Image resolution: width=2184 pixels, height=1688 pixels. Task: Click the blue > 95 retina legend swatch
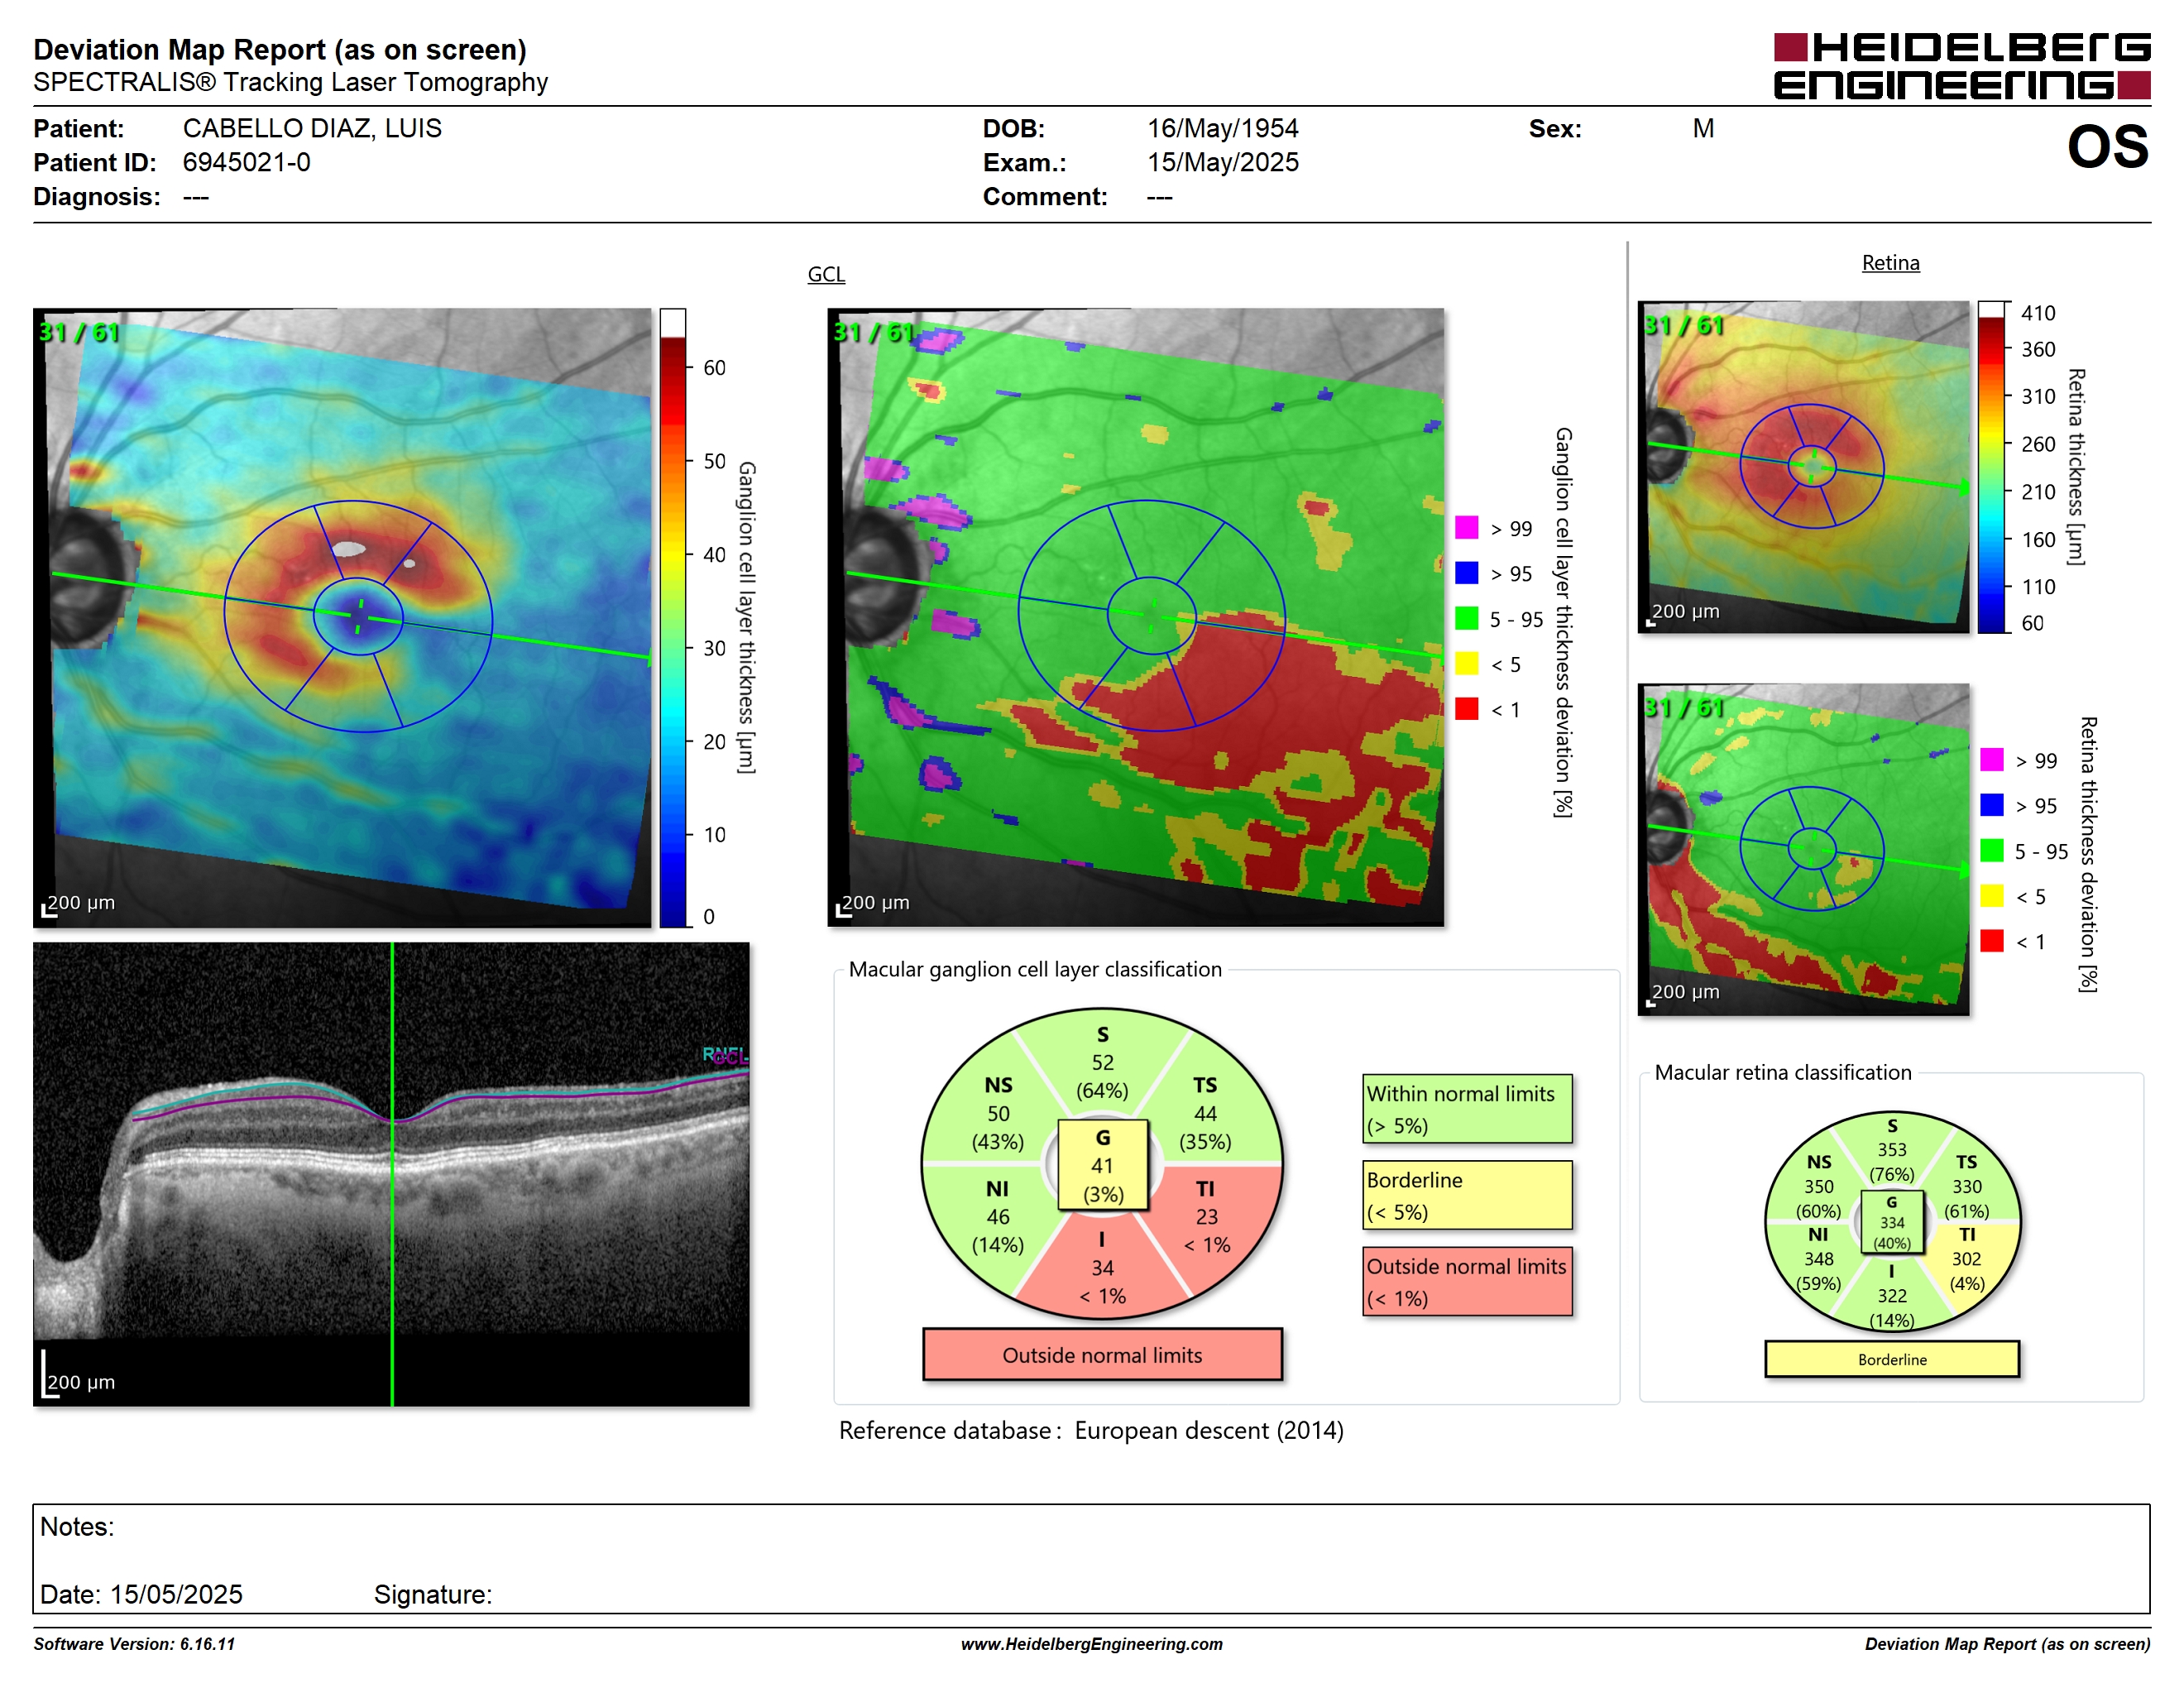pyautogui.click(x=1991, y=805)
